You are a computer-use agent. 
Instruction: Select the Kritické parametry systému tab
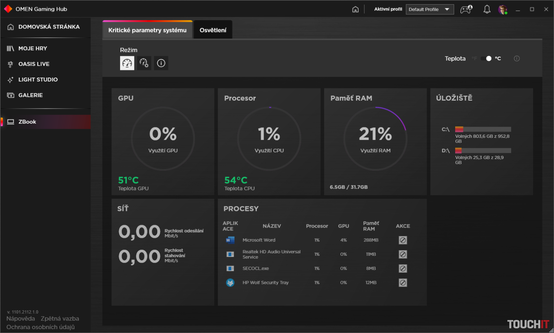coord(148,30)
